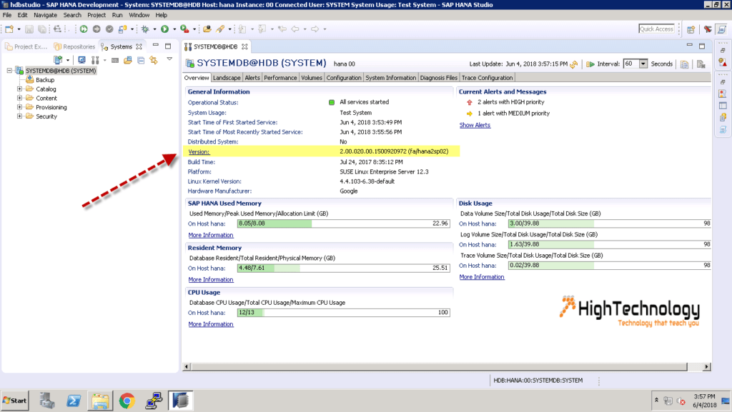Open Google Chrome from the taskbar
The image size is (732, 412).
pos(127,400)
